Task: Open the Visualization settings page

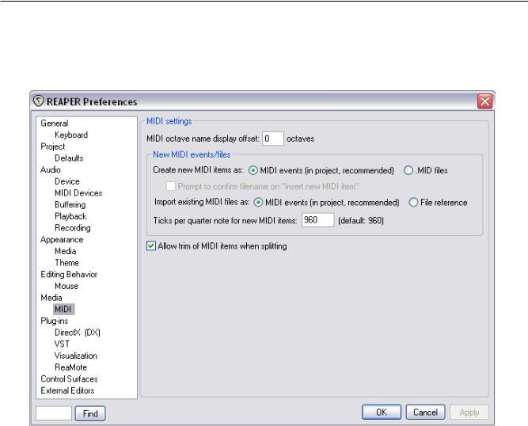Action: coord(76,356)
